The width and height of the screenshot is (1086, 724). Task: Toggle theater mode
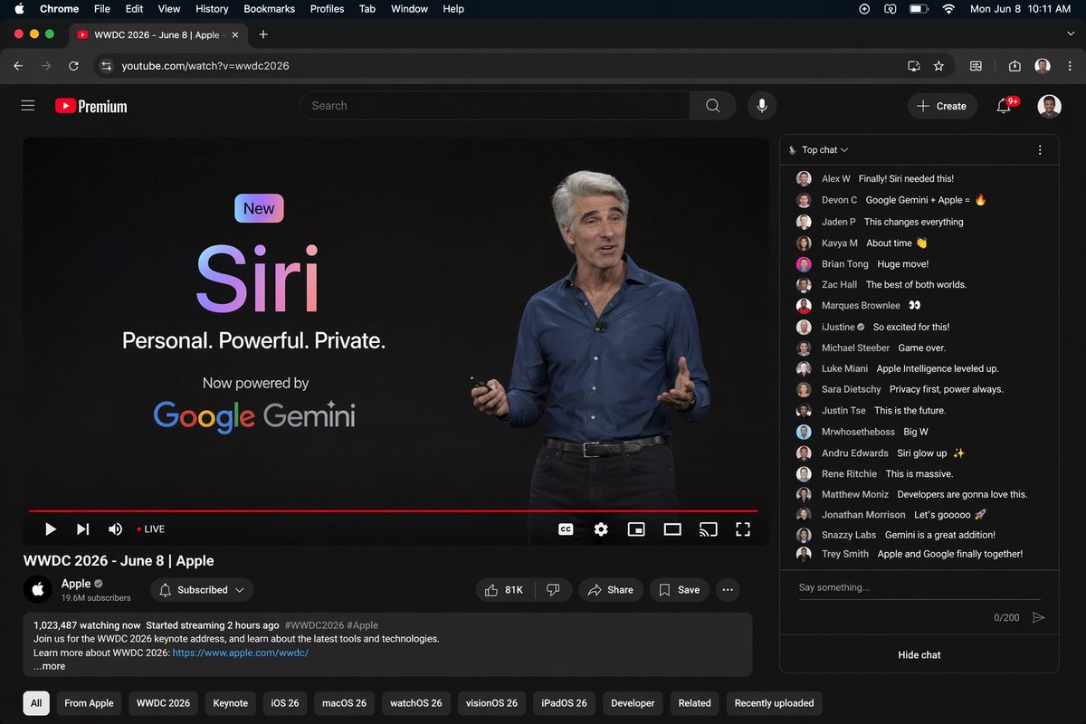pos(672,529)
